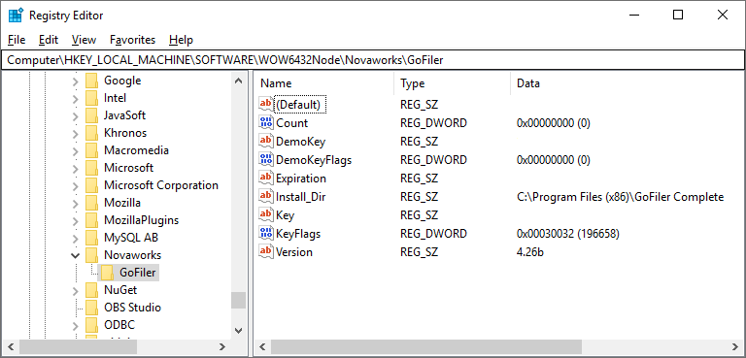746x358 pixels.
Task: Select the Count DWORD value icon
Action: tap(266, 122)
